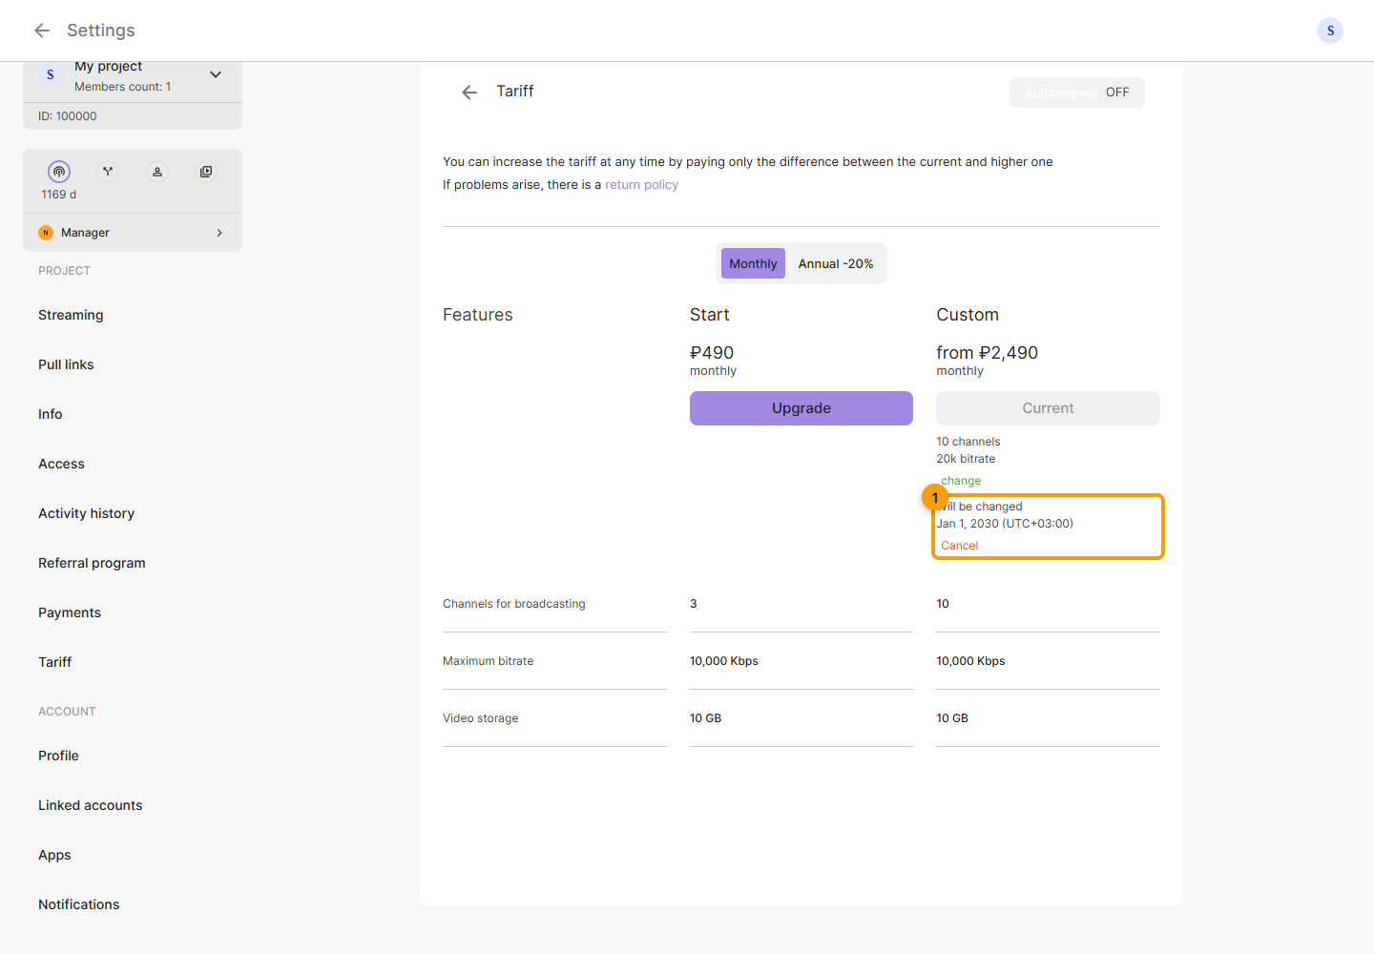The image size is (1374, 954).
Task: Click the Video storage feature label
Action: (481, 718)
